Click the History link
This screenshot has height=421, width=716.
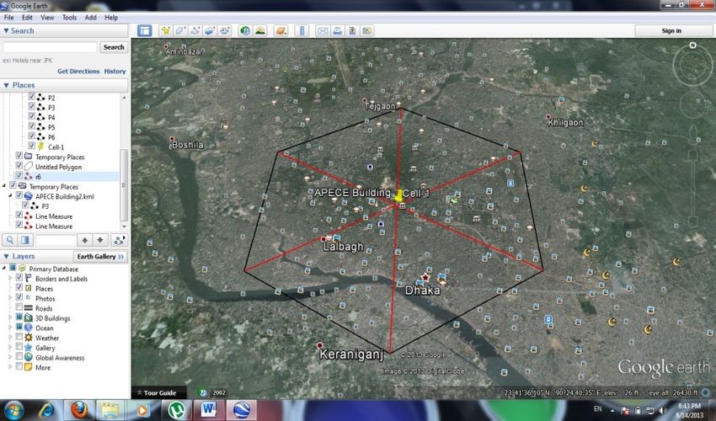tap(115, 72)
